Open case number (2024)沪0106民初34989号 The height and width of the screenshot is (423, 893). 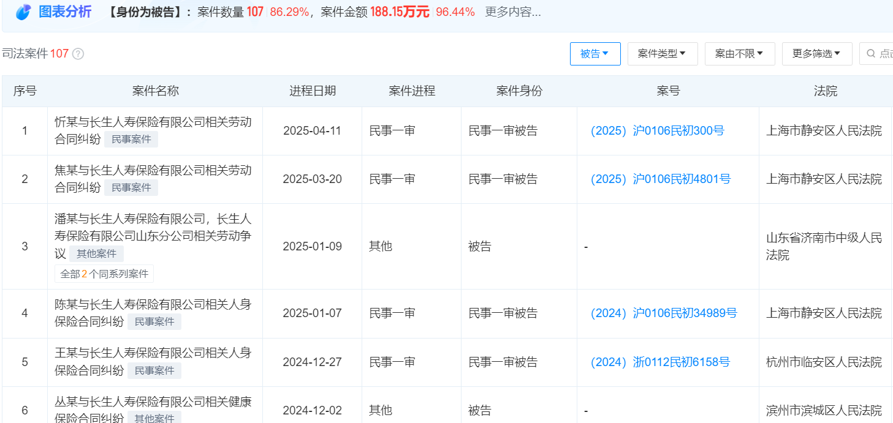point(663,313)
